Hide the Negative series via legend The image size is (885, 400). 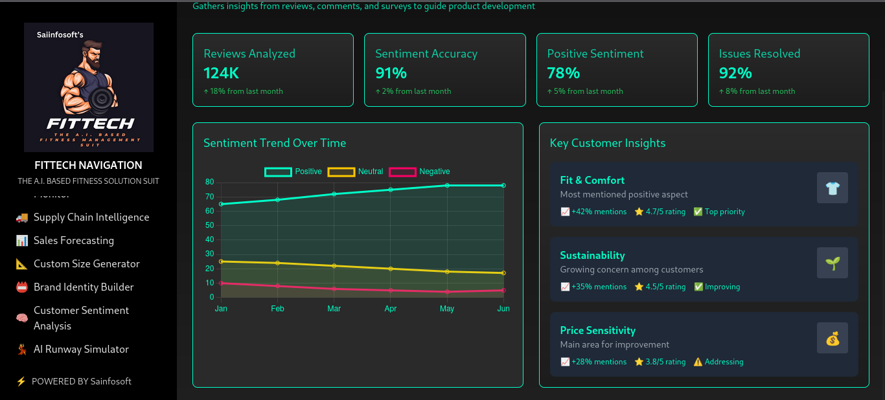point(419,172)
